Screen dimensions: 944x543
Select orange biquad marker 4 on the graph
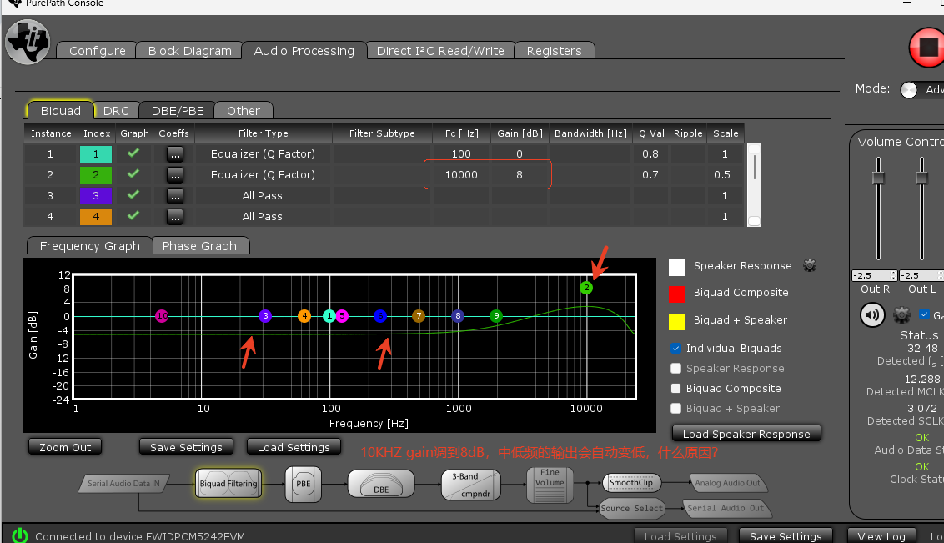tap(304, 316)
